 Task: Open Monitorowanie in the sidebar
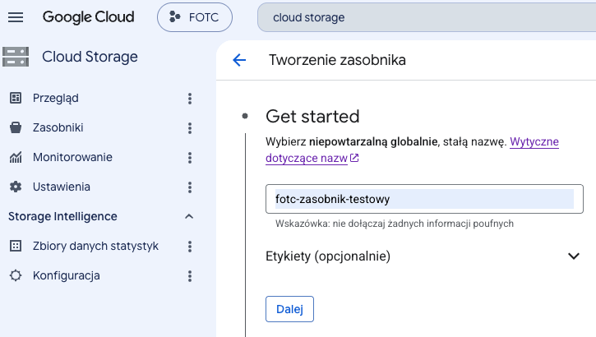click(72, 157)
